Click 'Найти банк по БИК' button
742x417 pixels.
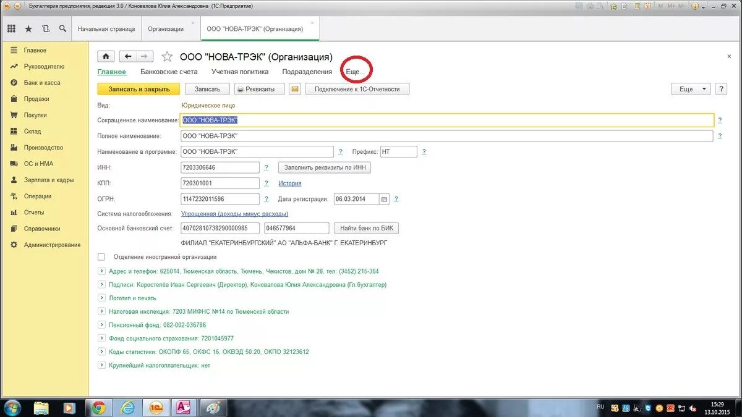[366, 229]
